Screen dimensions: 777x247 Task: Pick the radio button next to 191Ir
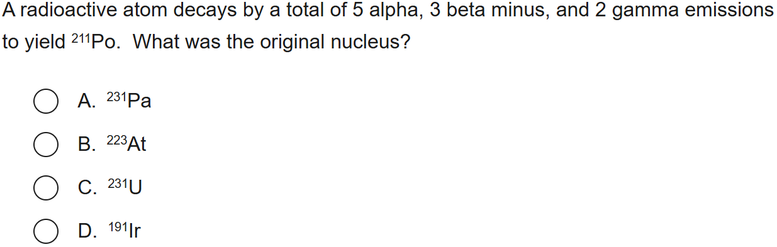pos(46,231)
